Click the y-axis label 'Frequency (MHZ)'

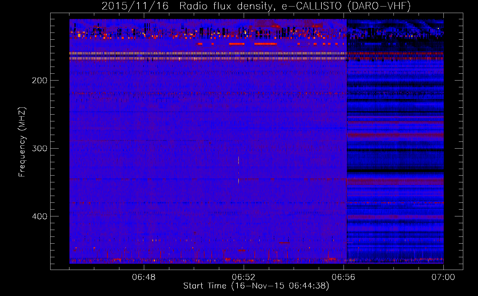22,142
